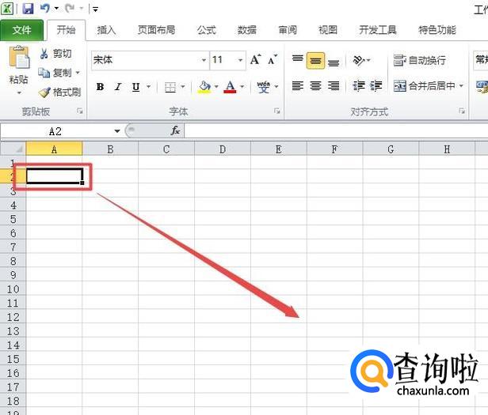
Task: Open the 文件 tab
Action: coord(22,30)
